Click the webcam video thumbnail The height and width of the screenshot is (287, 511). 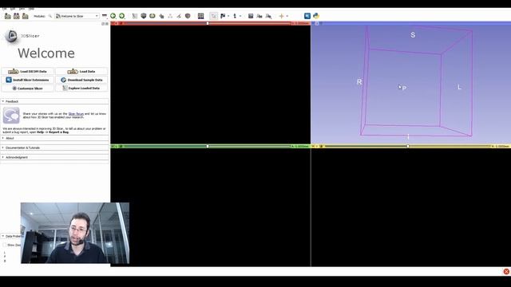(75, 233)
